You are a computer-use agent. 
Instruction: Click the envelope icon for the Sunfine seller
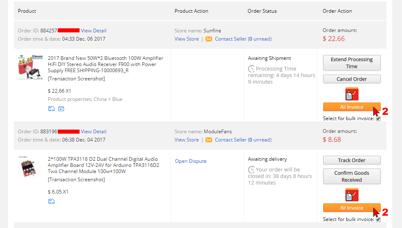click(209, 39)
